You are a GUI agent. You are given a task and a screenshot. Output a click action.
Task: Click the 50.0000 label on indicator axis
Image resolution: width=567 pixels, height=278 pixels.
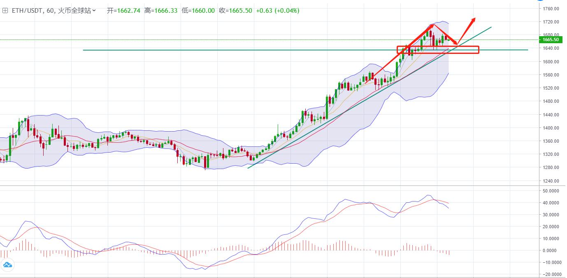(x=551, y=191)
